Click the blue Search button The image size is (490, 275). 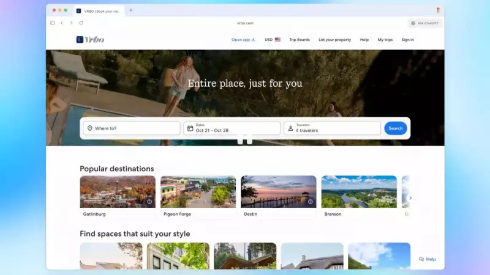click(x=395, y=128)
